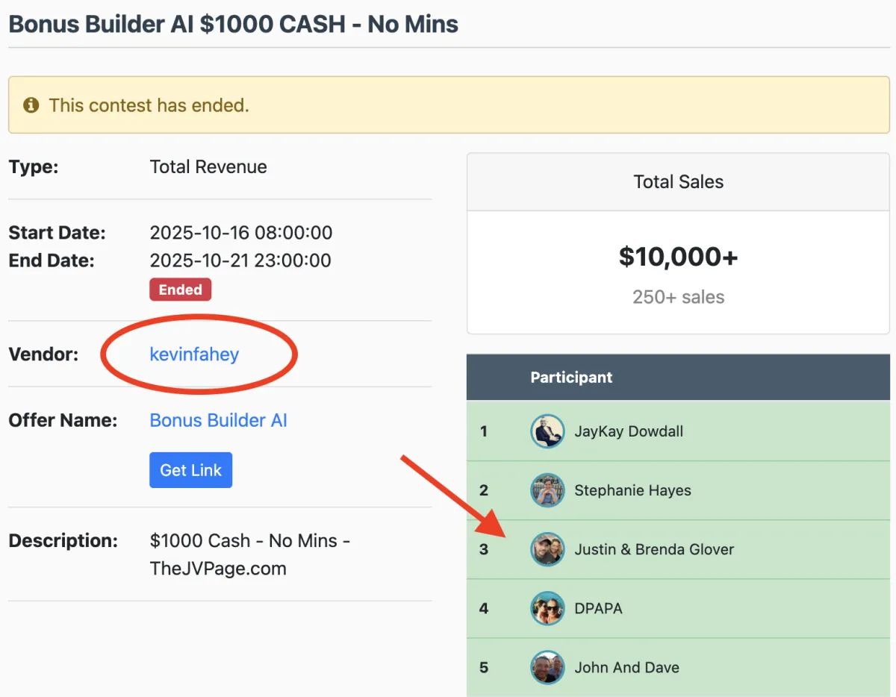Click the red Ended status badge
This screenshot has width=896, height=697.
[180, 290]
